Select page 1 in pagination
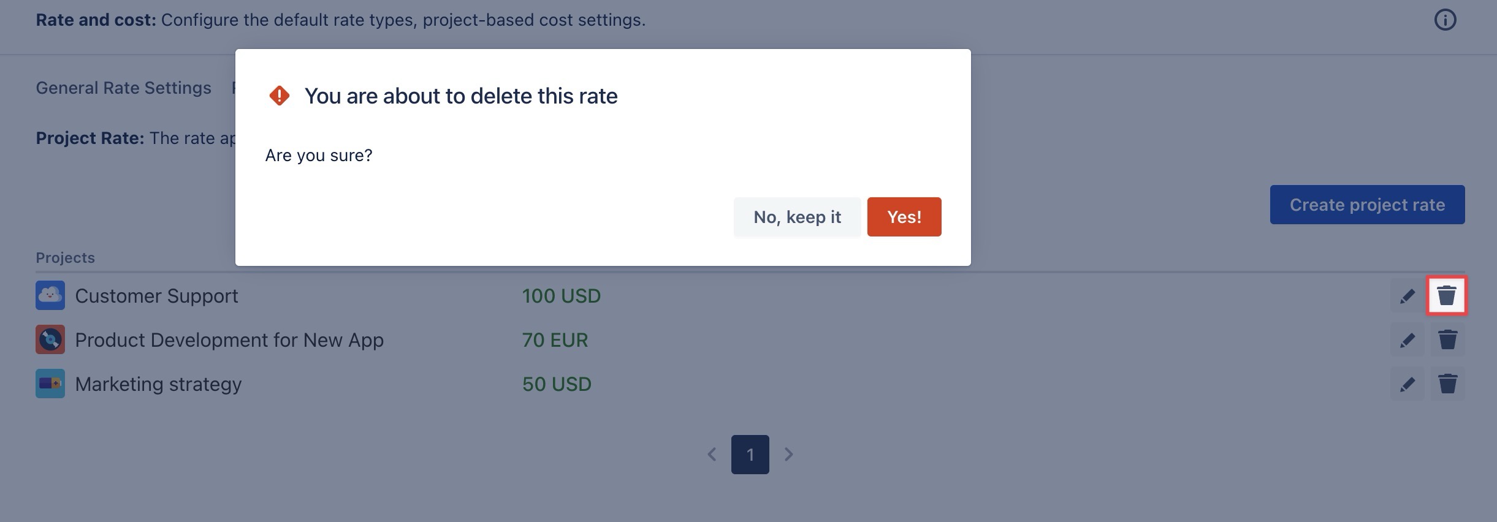The width and height of the screenshot is (1497, 522). pyautogui.click(x=750, y=455)
